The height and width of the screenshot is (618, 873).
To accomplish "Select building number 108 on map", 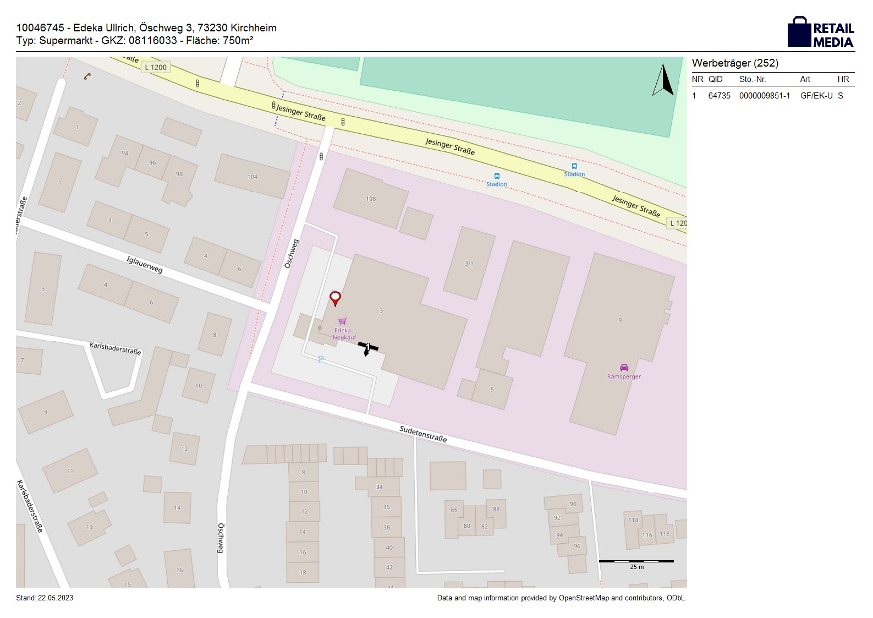I will 371,199.
